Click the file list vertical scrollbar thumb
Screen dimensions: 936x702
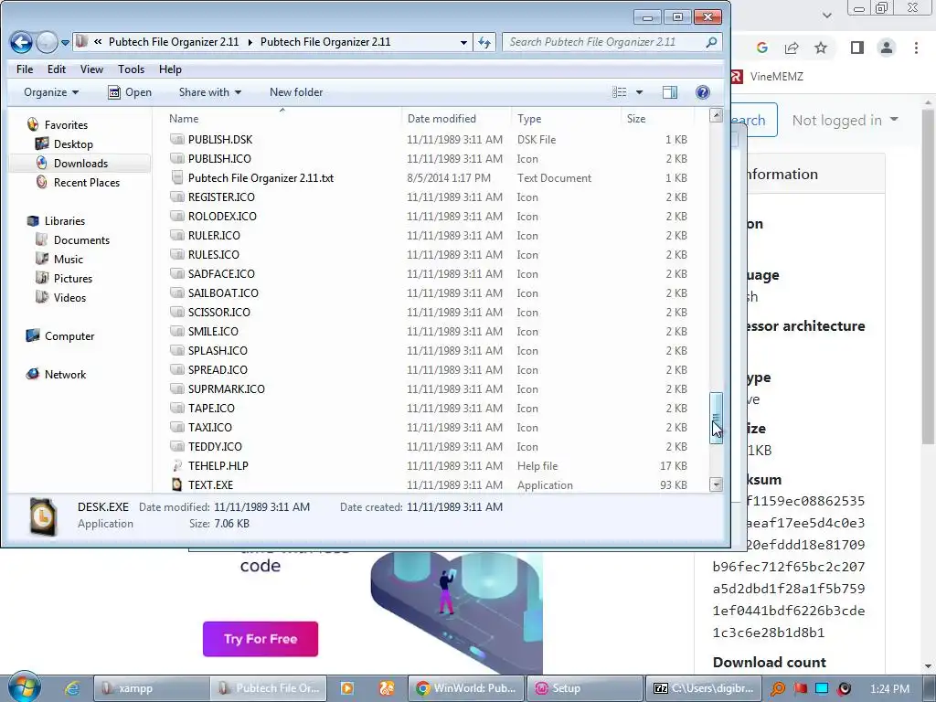717,418
